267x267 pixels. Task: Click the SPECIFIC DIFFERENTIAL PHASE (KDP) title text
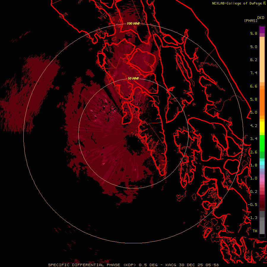click(x=92, y=265)
